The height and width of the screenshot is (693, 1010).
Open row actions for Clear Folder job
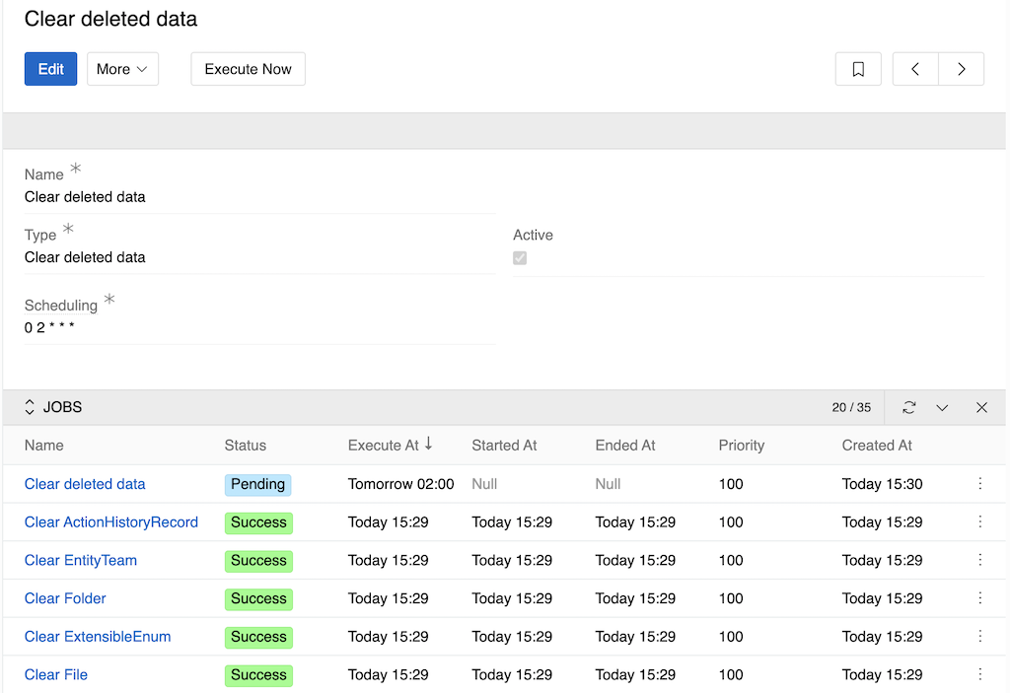(979, 598)
